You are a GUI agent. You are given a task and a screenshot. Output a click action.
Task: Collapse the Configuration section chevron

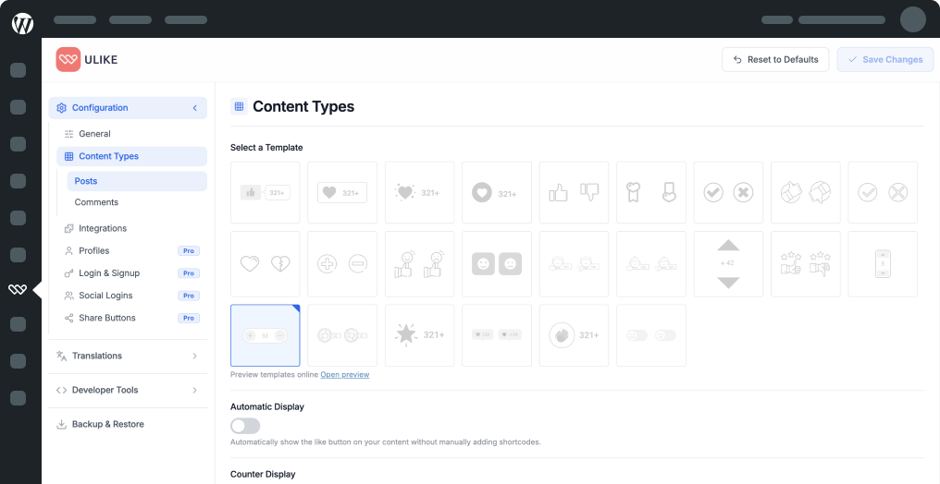[x=195, y=108]
